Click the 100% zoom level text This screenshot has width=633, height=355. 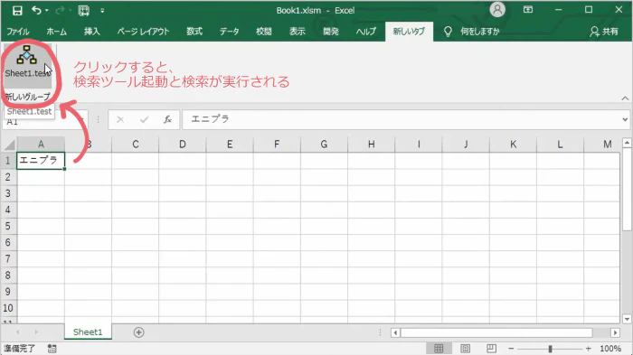pos(610,349)
